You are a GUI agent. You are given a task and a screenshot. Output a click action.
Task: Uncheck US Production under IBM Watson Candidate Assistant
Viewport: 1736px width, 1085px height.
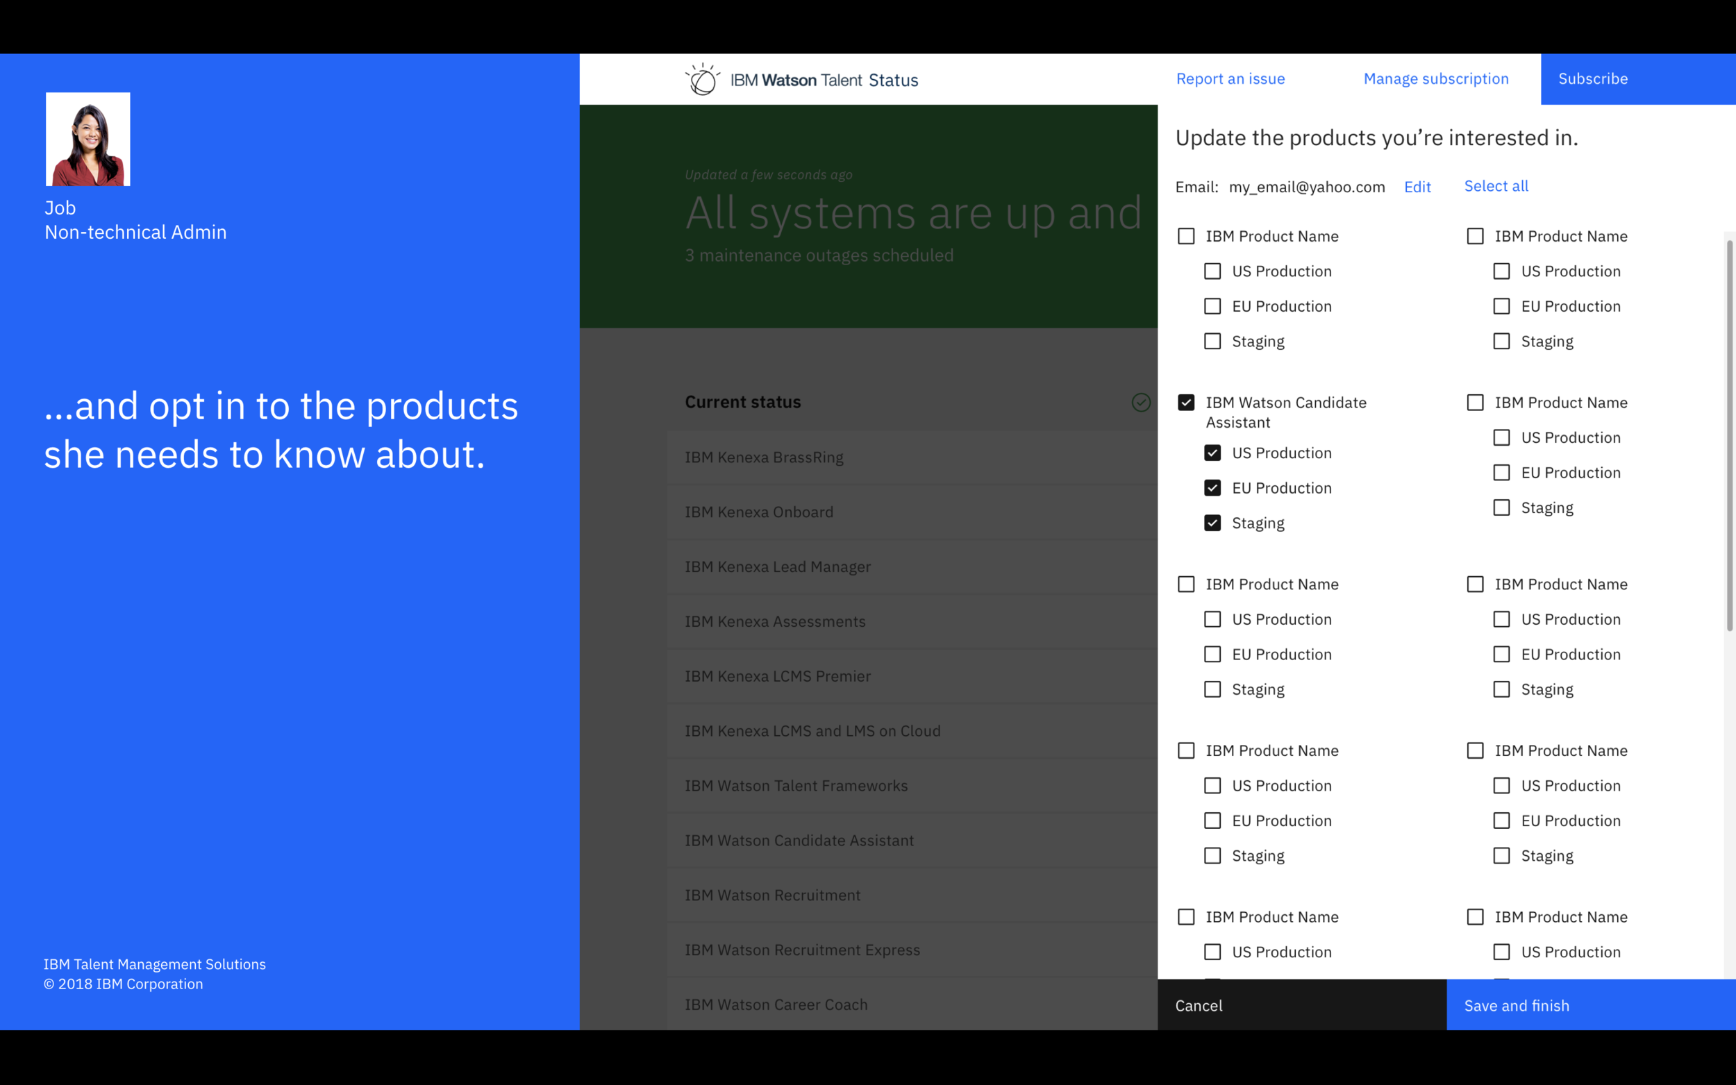tap(1212, 453)
